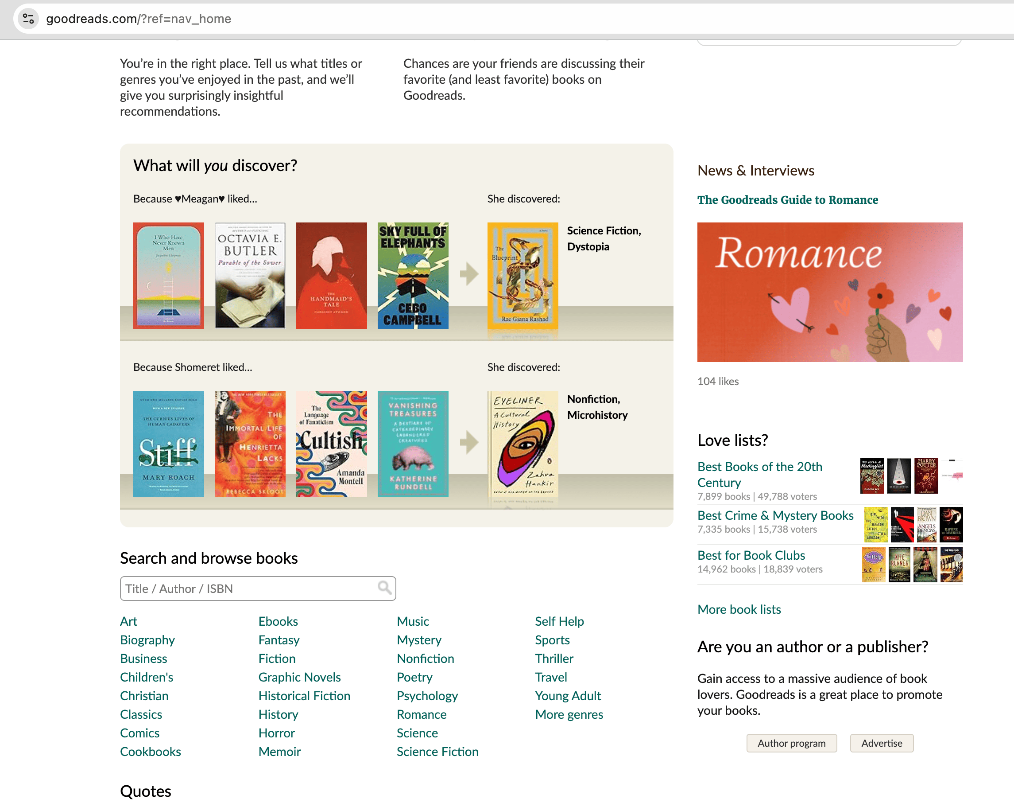Click The Blueprint book cover
The width and height of the screenshot is (1014, 803).
[522, 276]
